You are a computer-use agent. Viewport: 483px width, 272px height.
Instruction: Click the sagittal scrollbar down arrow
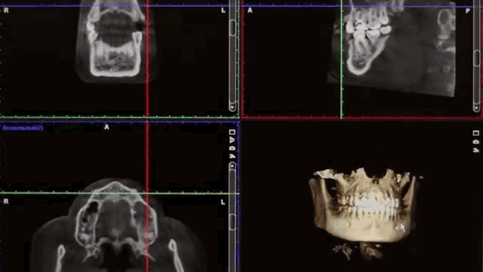pos(476,108)
